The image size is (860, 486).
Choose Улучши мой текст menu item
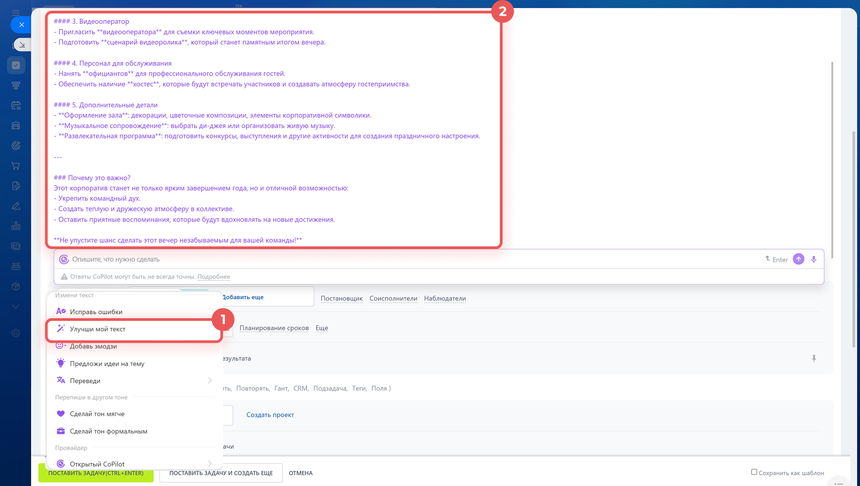coord(98,329)
